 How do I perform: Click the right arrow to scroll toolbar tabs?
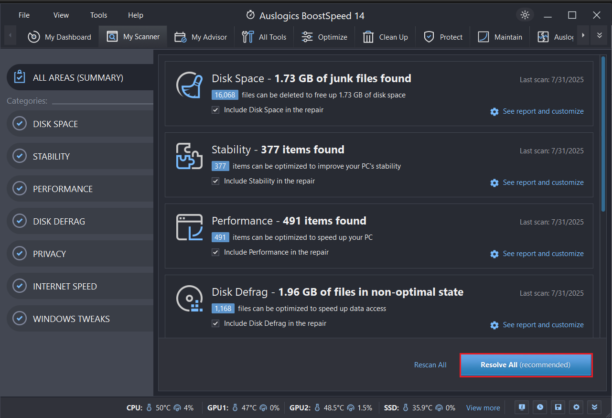583,35
